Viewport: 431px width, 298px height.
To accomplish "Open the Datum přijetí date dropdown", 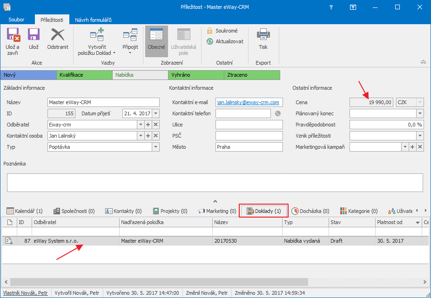I will 155,113.
